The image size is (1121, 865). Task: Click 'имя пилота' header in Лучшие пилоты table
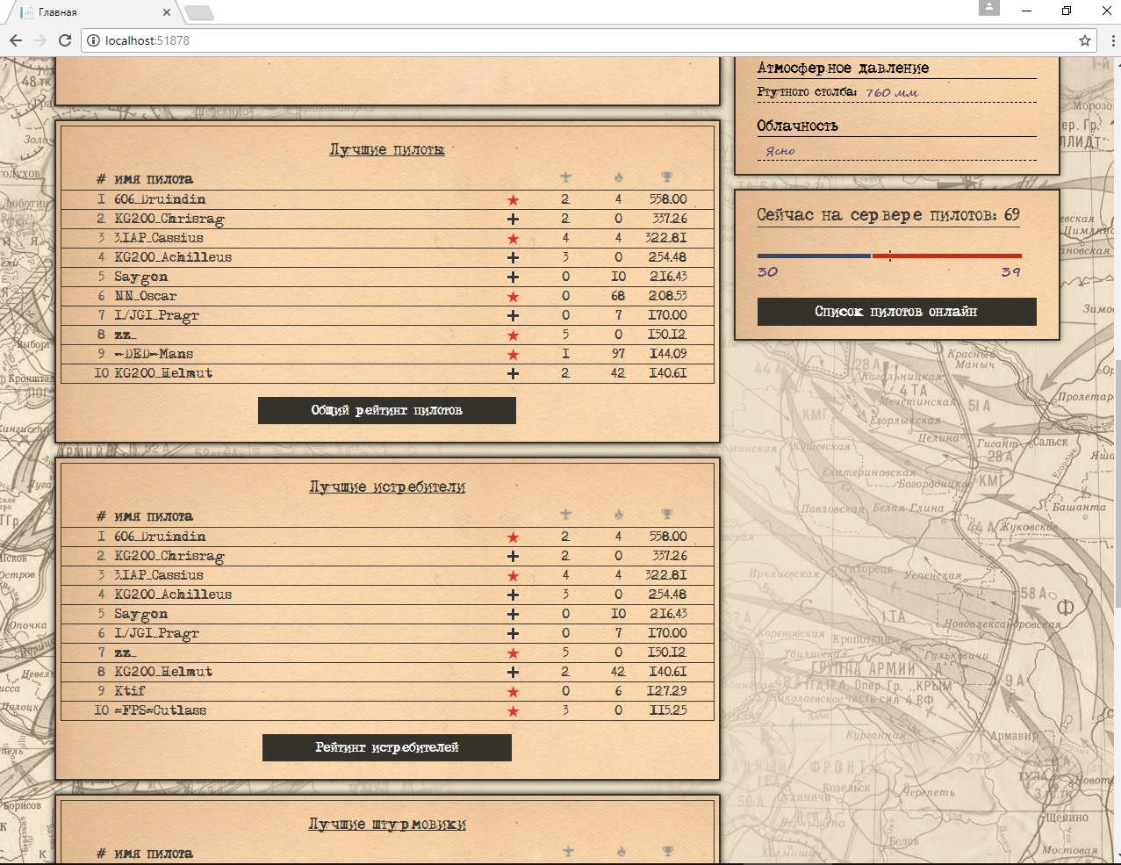(154, 179)
